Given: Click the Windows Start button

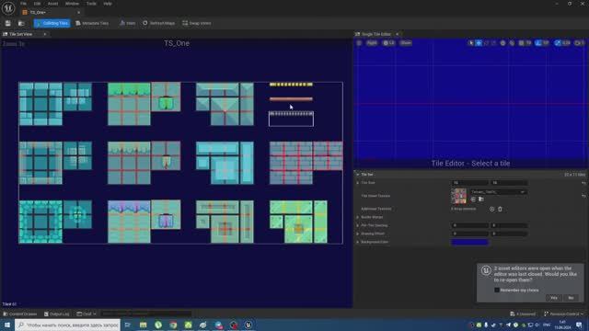Looking at the screenshot, I should point(7,325).
